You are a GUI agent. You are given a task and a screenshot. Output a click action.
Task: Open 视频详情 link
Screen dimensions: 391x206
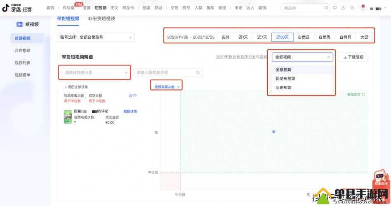tap(130, 111)
